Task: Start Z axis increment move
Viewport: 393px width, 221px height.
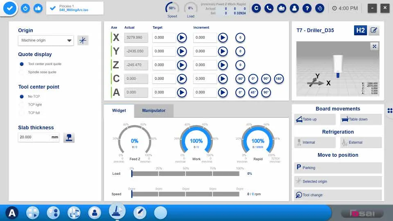Action: click(x=223, y=65)
